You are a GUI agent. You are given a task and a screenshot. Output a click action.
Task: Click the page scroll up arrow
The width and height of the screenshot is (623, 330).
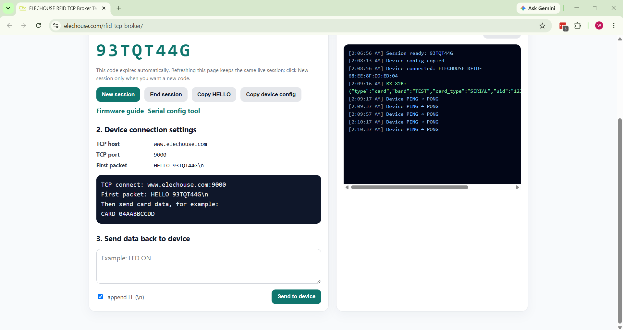tap(620, 39)
